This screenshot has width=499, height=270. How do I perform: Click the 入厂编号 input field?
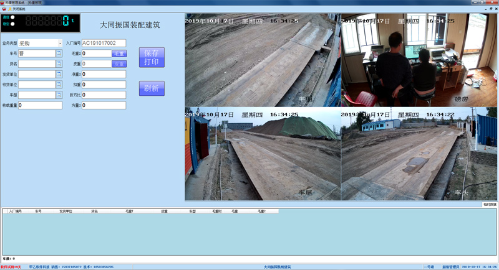coord(104,44)
